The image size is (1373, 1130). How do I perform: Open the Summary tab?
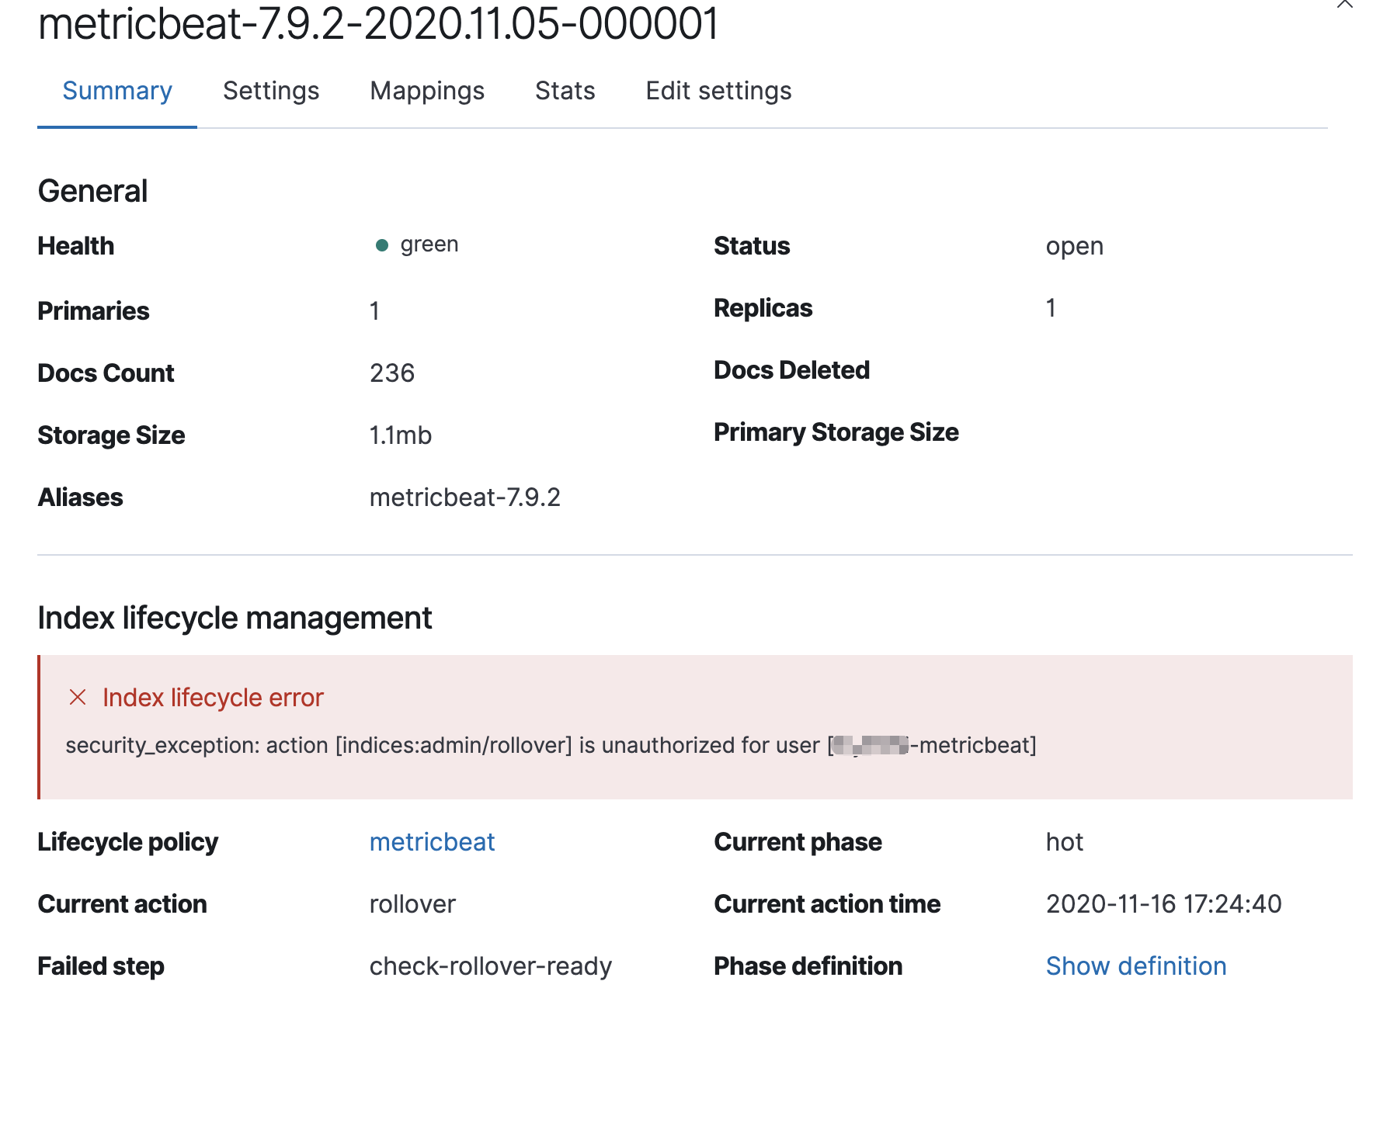[117, 91]
